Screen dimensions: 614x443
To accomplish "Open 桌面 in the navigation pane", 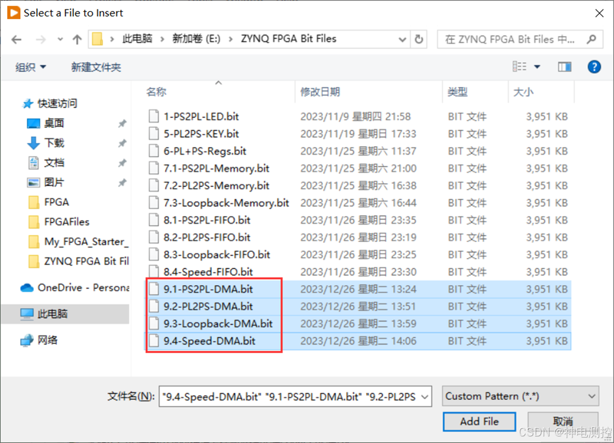I will [x=45, y=123].
